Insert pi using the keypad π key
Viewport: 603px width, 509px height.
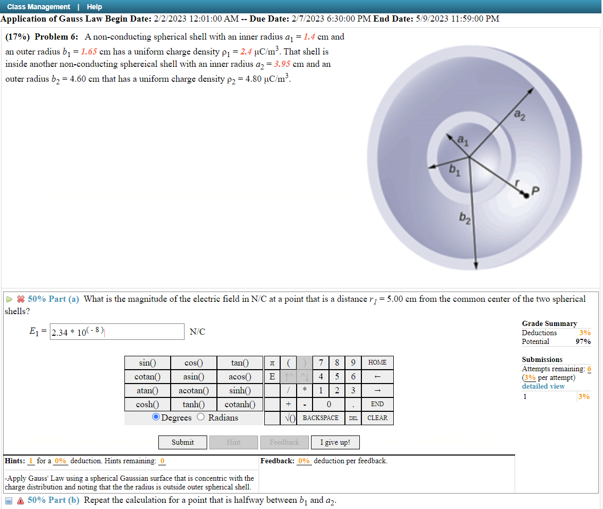tap(272, 362)
